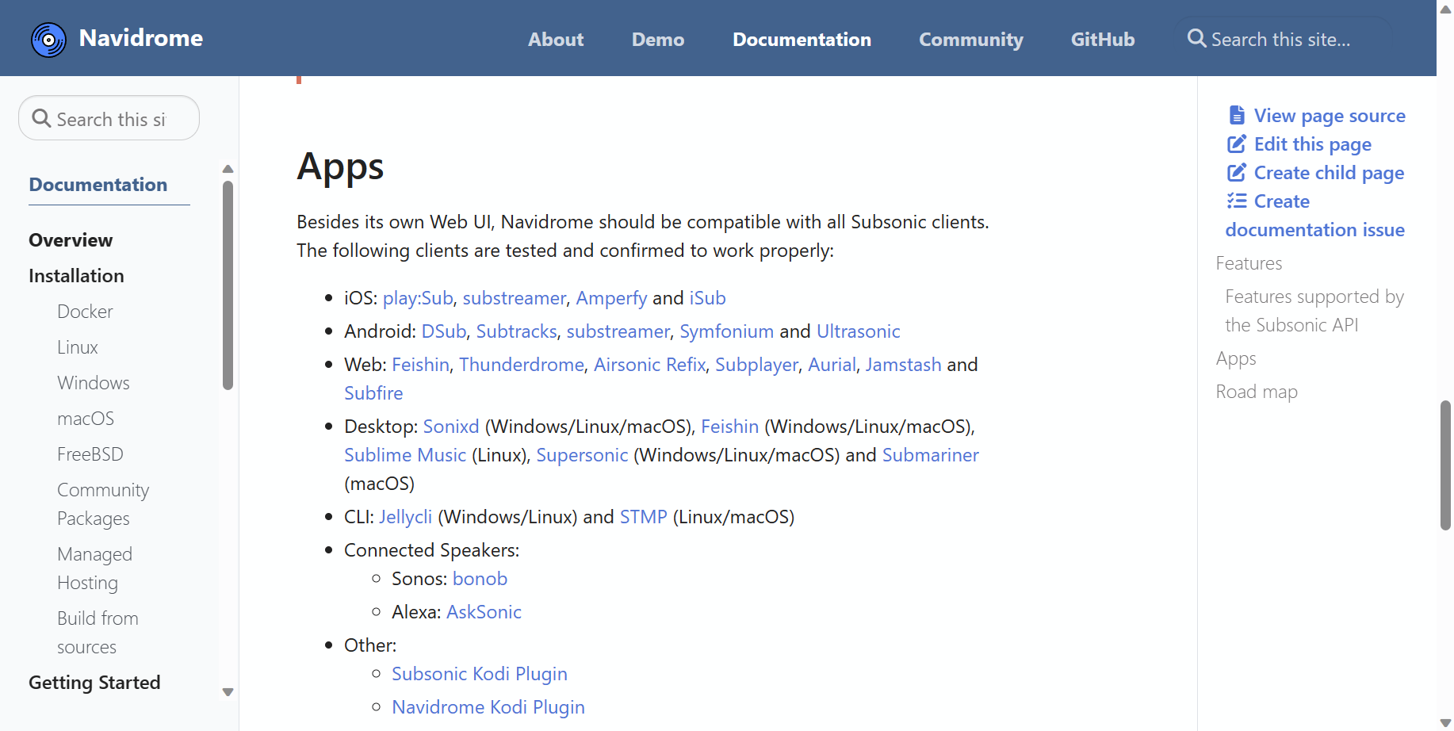Jump to Features supported by Subsonic API
Screen dimensions: 1454x731
point(1314,311)
